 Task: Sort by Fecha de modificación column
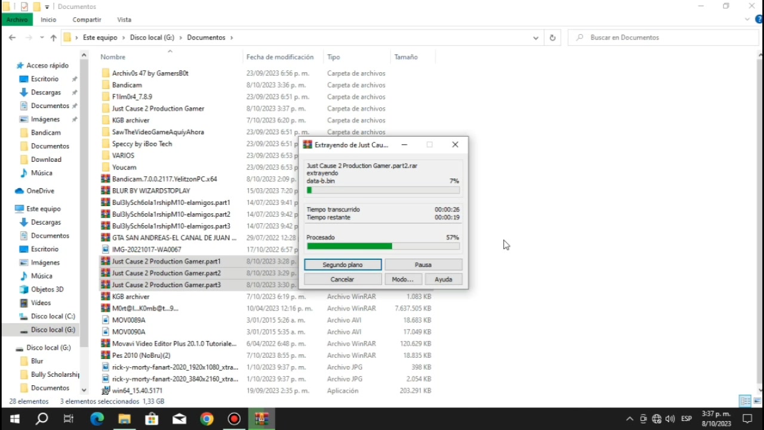280,57
